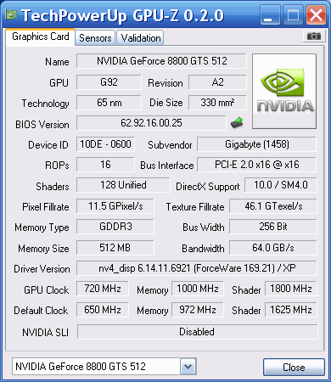Click the window title TechPowerUp GPU-Z 0.2.0
The width and height of the screenshot is (331, 382).
[x=123, y=15]
